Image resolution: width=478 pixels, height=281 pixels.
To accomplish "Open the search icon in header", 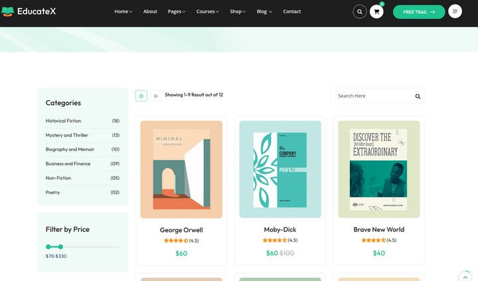I will (360, 12).
